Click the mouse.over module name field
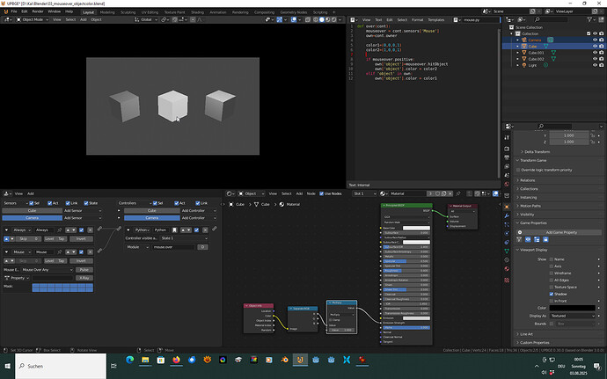This screenshot has width=607, height=379. coord(173,247)
